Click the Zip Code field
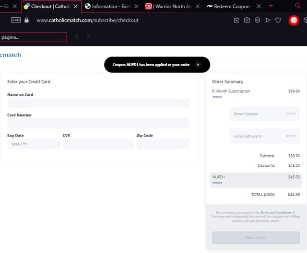The width and height of the screenshot is (307, 253). click(x=163, y=144)
